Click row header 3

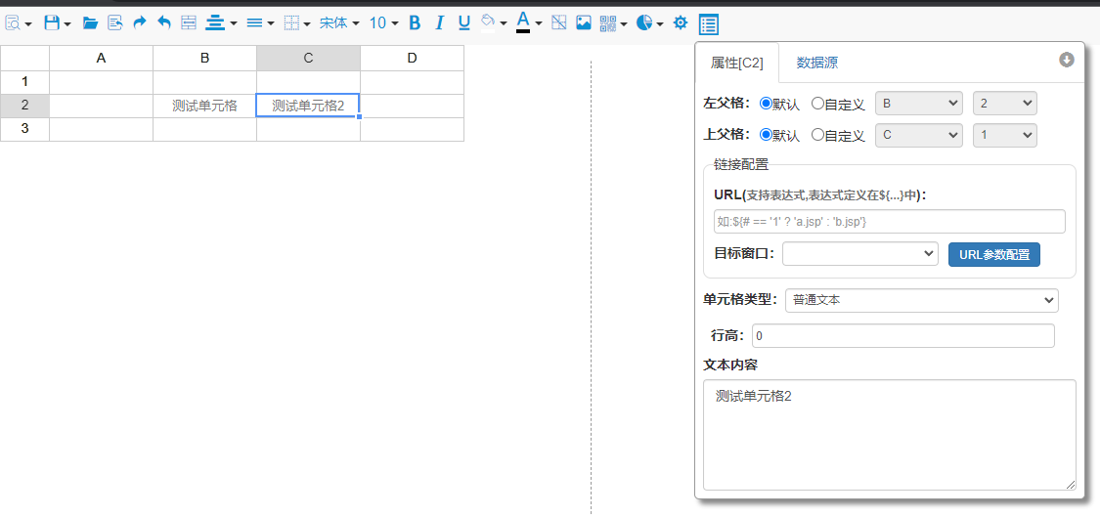(x=24, y=129)
